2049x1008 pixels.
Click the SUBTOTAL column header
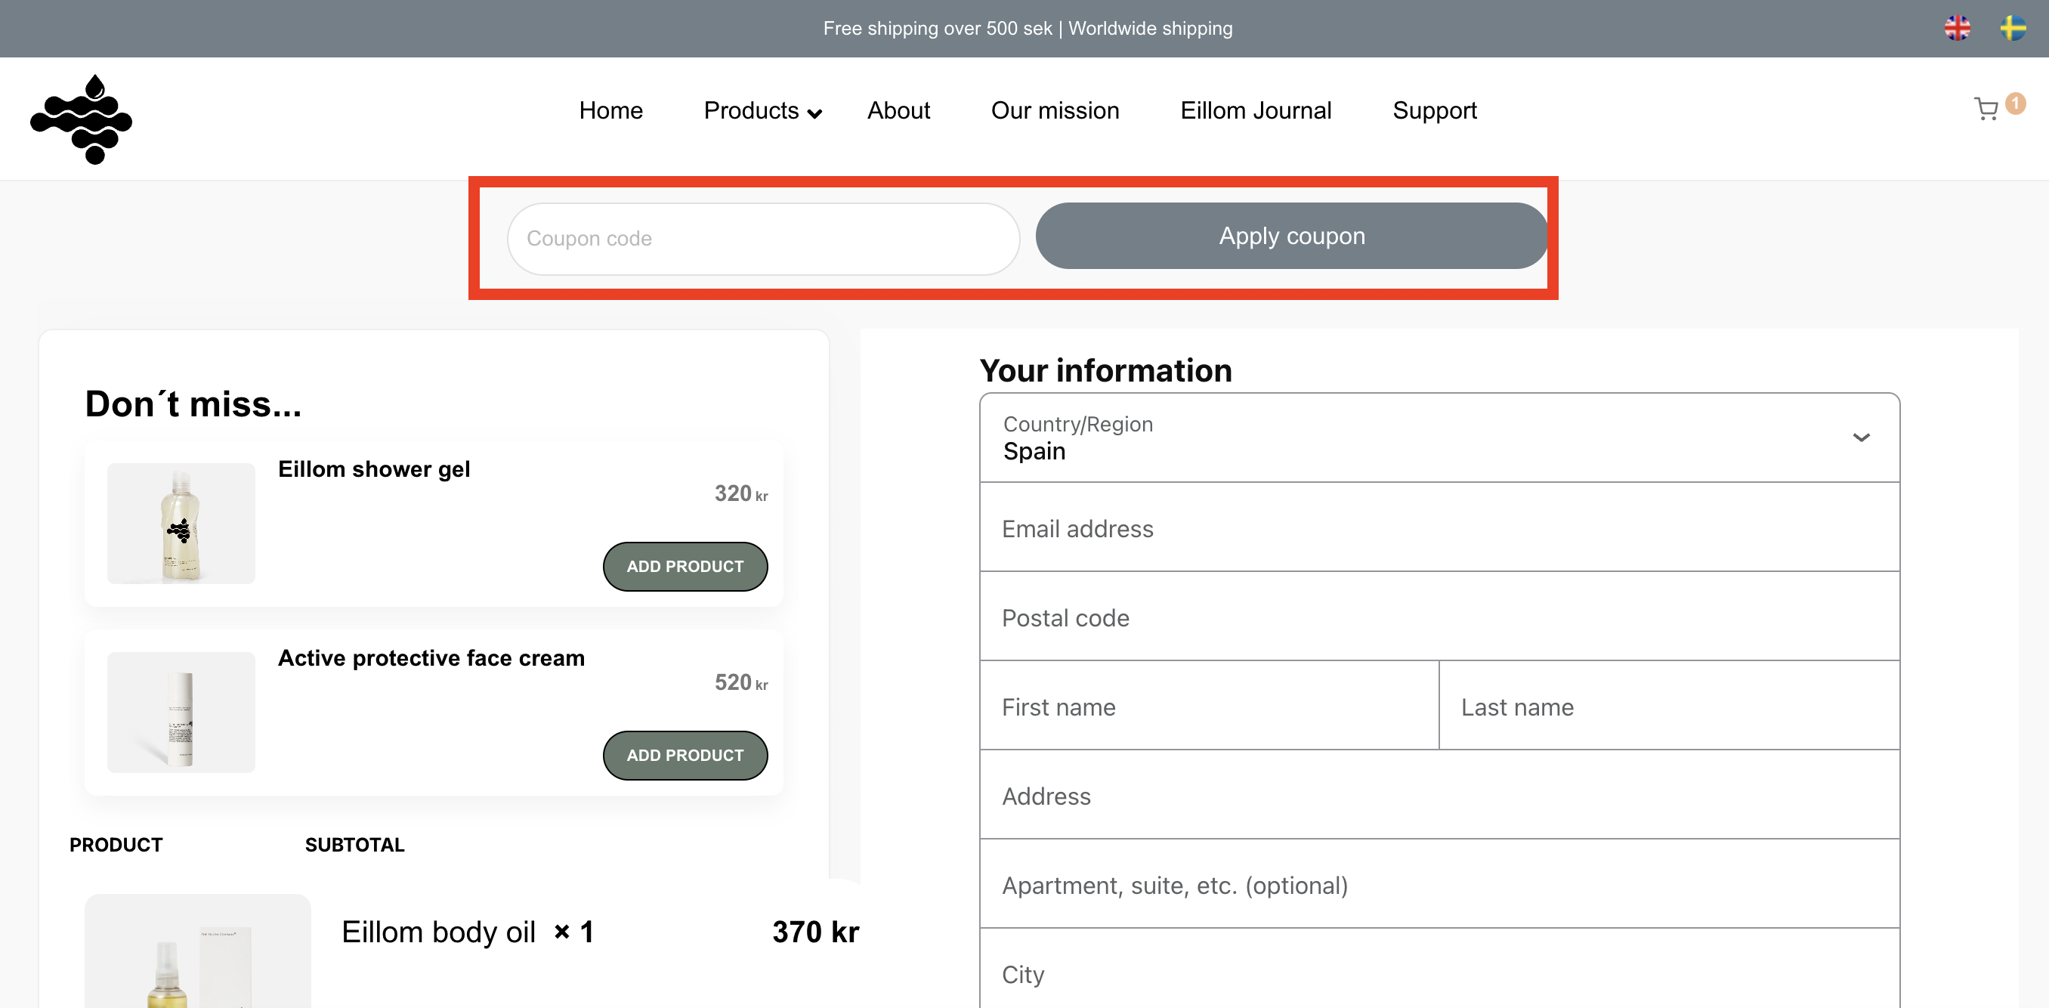(355, 844)
